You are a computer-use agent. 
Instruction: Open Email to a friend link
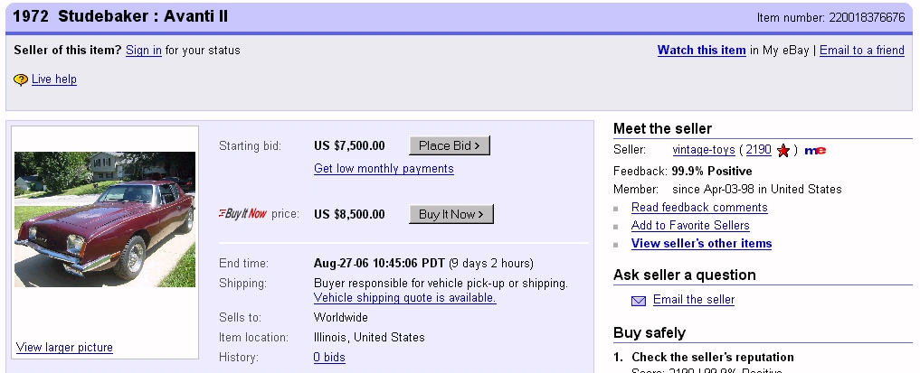tap(861, 50)
